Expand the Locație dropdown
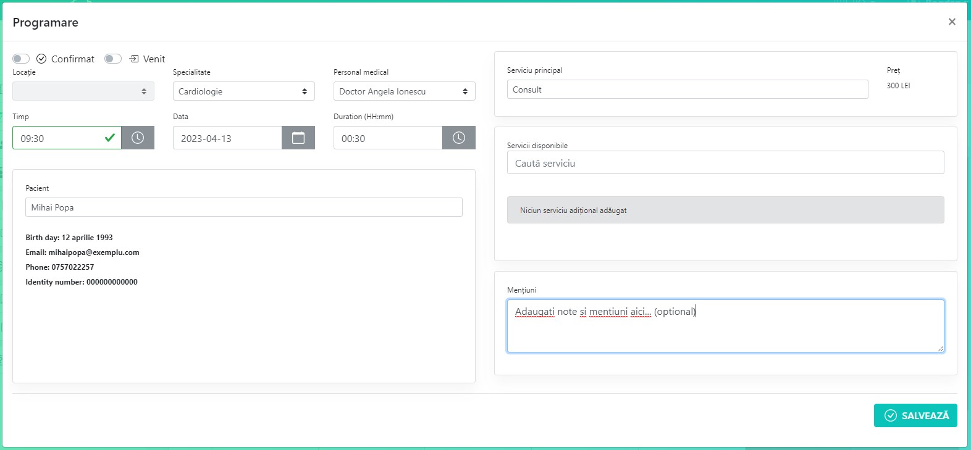 83,91
